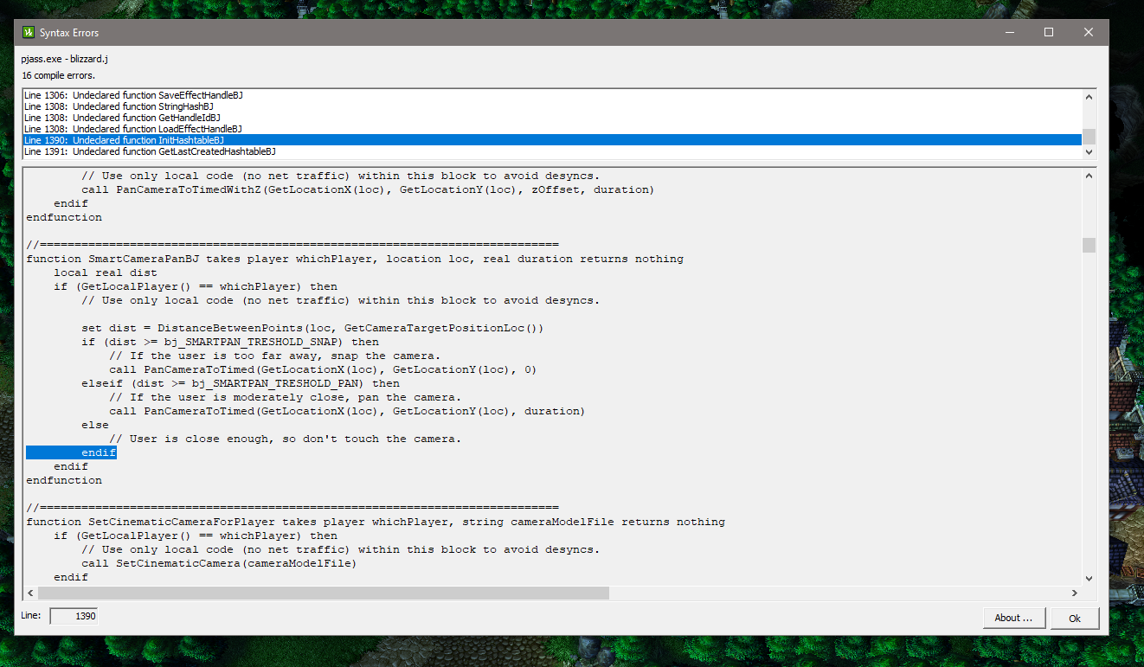Minimize the Syntax Errors window
The image size is (1144, 667).
[x=1009, y=33]
